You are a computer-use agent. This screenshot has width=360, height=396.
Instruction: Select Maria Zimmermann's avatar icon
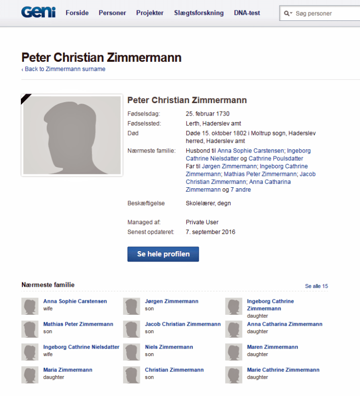pyautogui.click(x=30, y=375)
